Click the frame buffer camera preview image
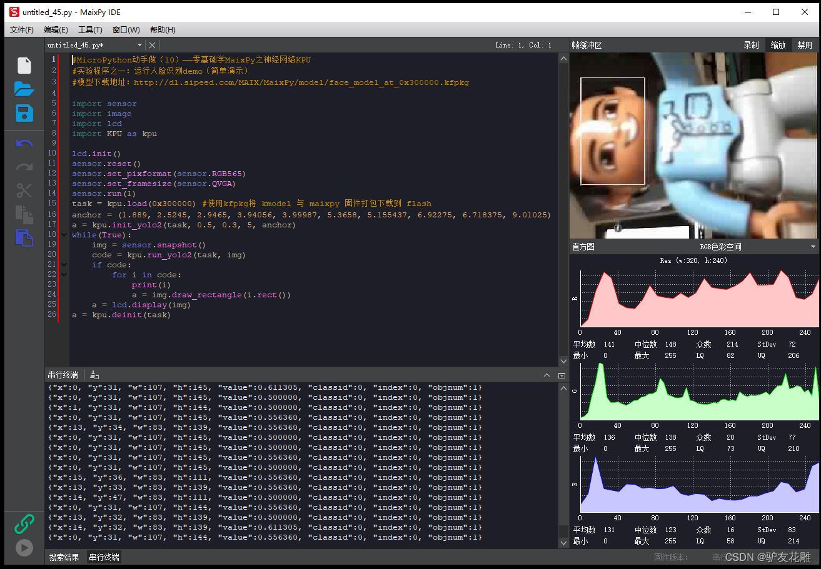Image resolution: width=821 pixels, height=569 pixels. (x=693, y=146)
